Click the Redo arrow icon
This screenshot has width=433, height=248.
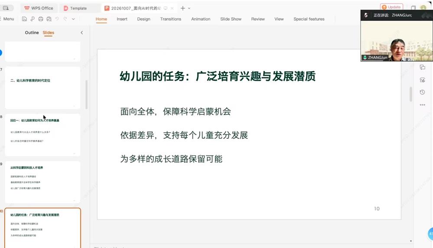pyautogui.click(x=65, y=19)
